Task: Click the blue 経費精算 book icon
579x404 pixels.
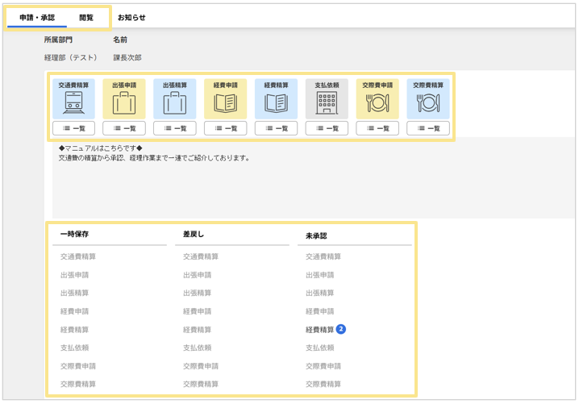Action: pos(276,99)
